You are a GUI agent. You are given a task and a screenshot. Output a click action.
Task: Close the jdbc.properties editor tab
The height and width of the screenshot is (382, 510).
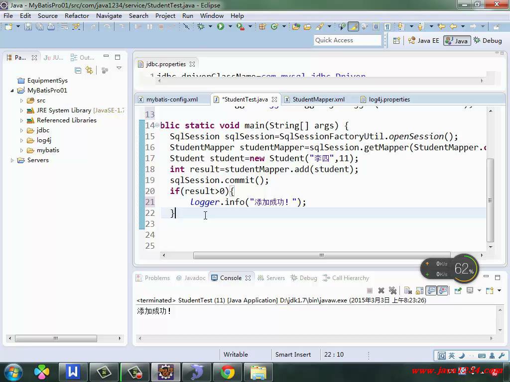pyautogui.click(x=192, y=64)
